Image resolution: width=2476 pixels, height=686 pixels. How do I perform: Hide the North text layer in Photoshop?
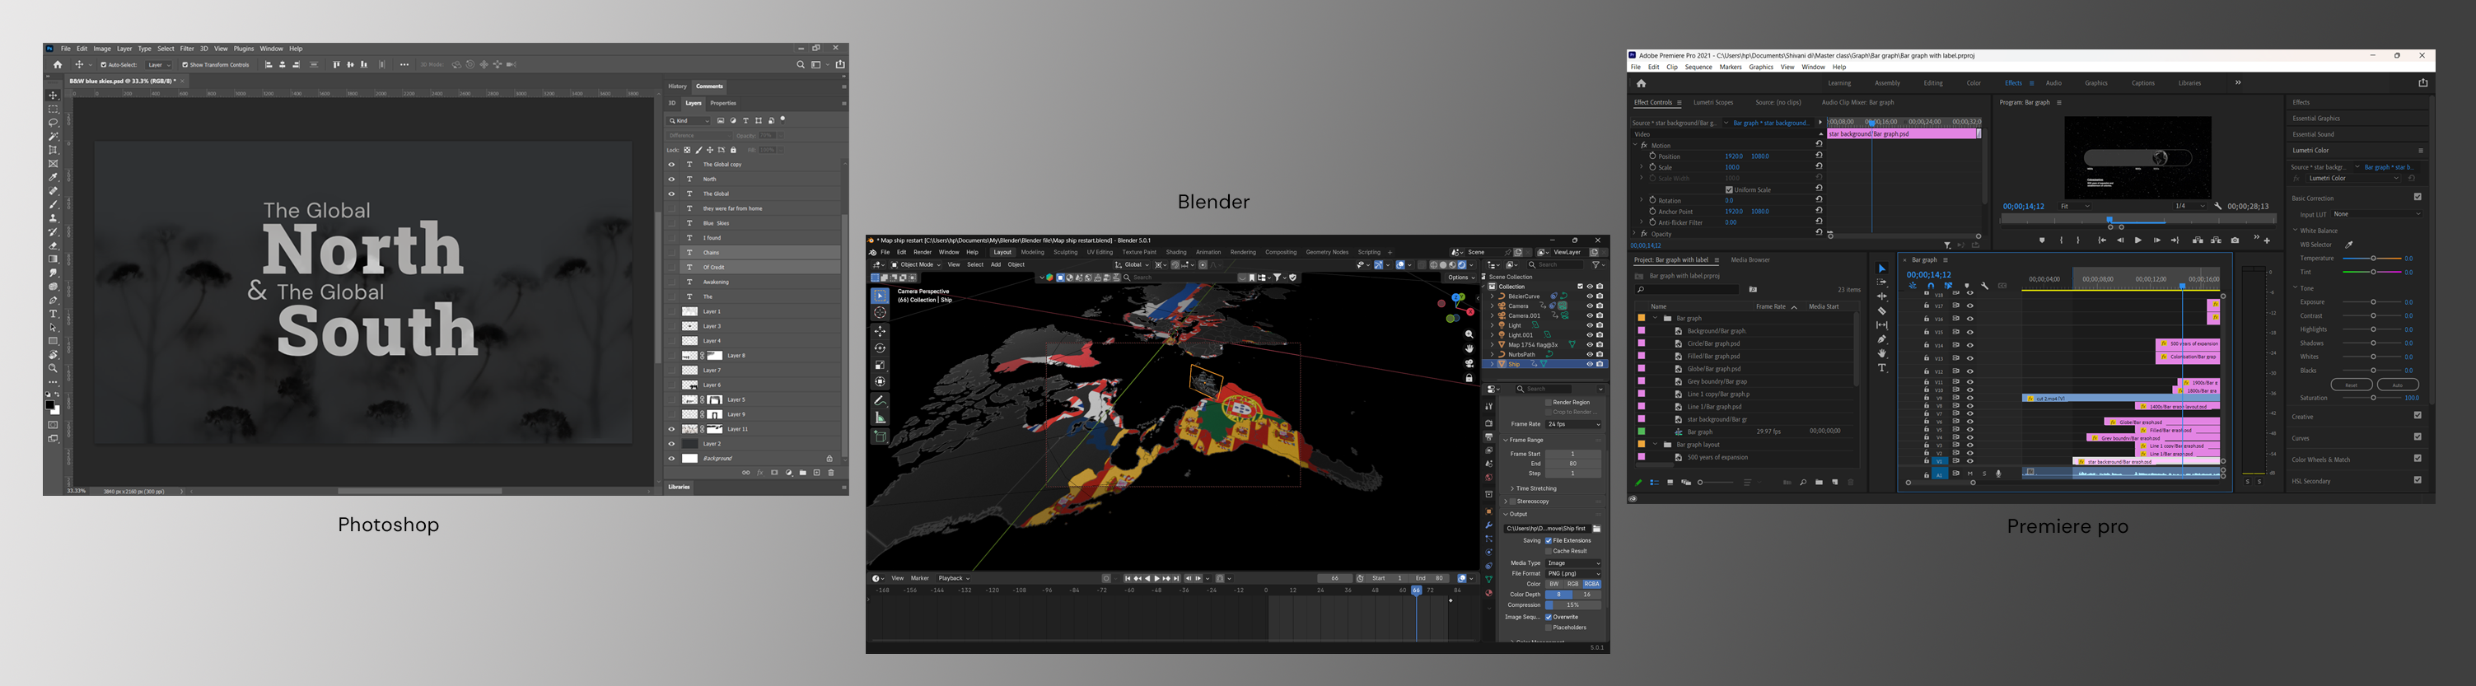[672, 179]
